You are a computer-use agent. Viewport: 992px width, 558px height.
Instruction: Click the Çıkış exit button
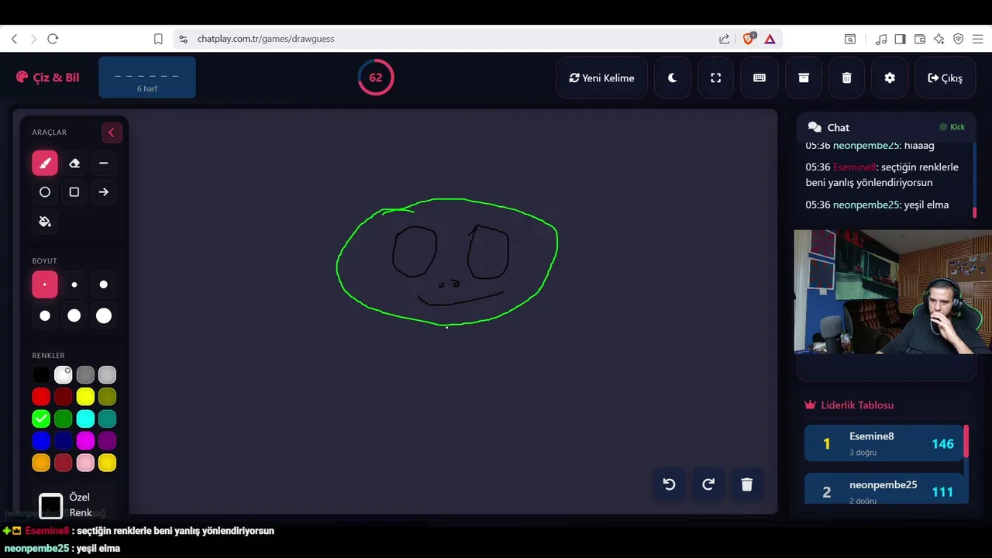945,77
